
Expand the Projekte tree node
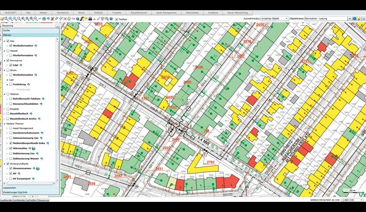[5, 109]
